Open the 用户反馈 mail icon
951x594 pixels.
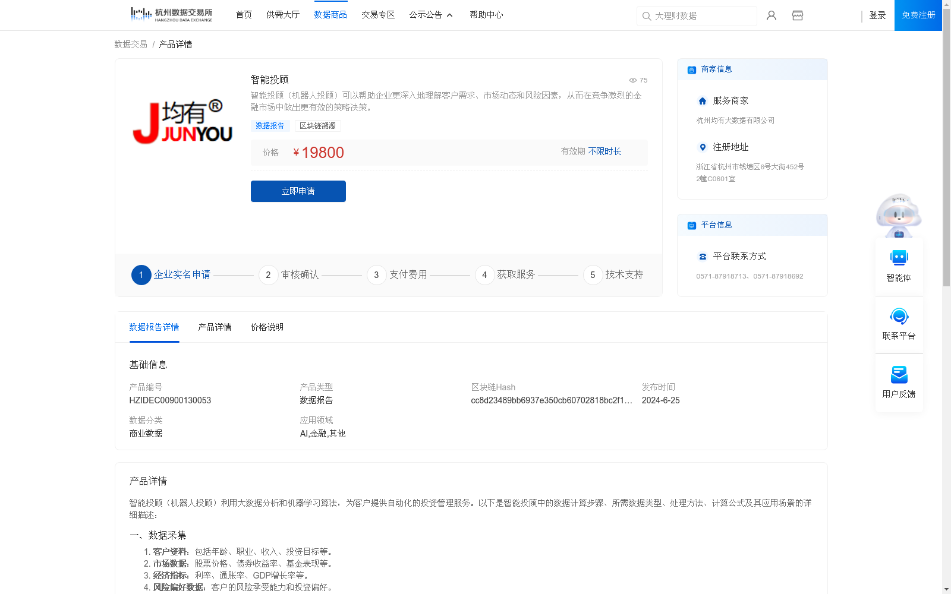[x=899, y=374]
